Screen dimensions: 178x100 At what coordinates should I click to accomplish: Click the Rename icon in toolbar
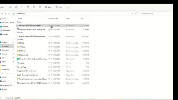(x=28, y=7)
